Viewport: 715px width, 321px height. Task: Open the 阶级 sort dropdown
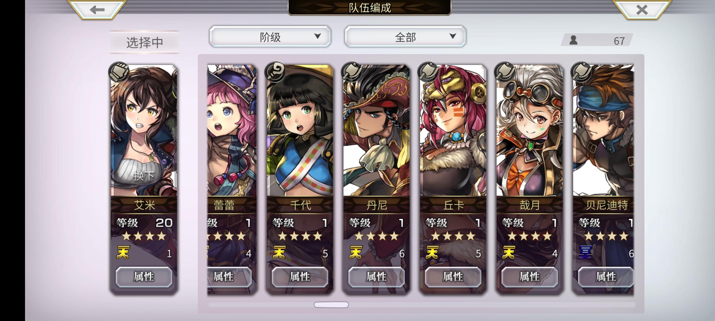pos(270,37)
